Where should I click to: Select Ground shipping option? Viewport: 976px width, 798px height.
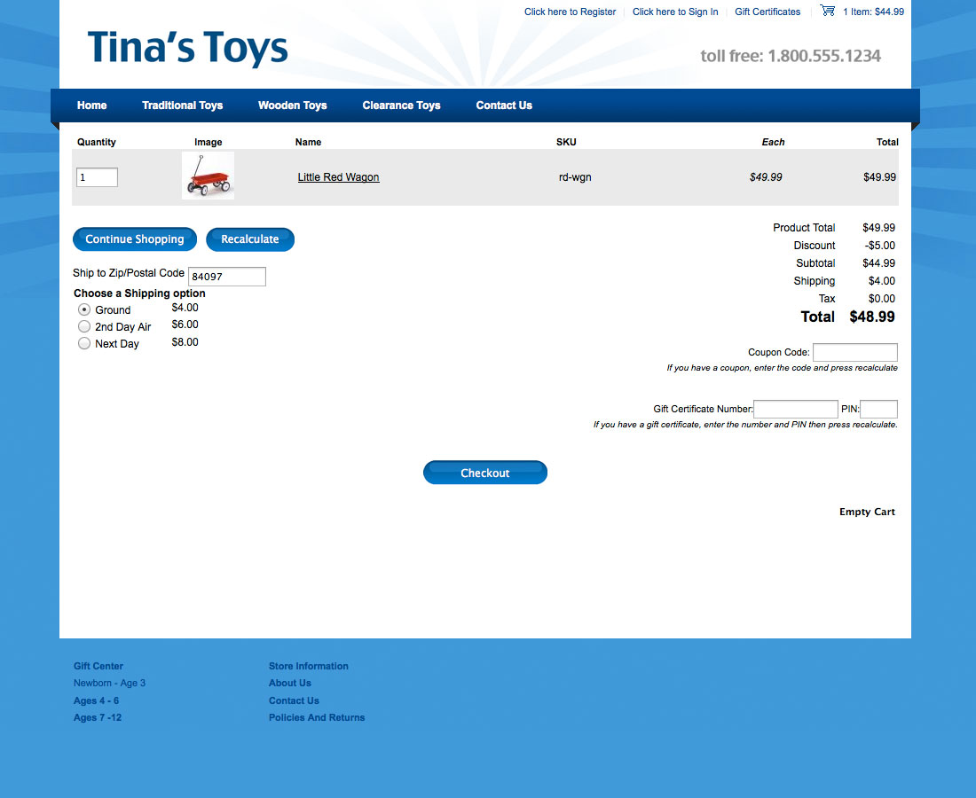click(84, 309)
